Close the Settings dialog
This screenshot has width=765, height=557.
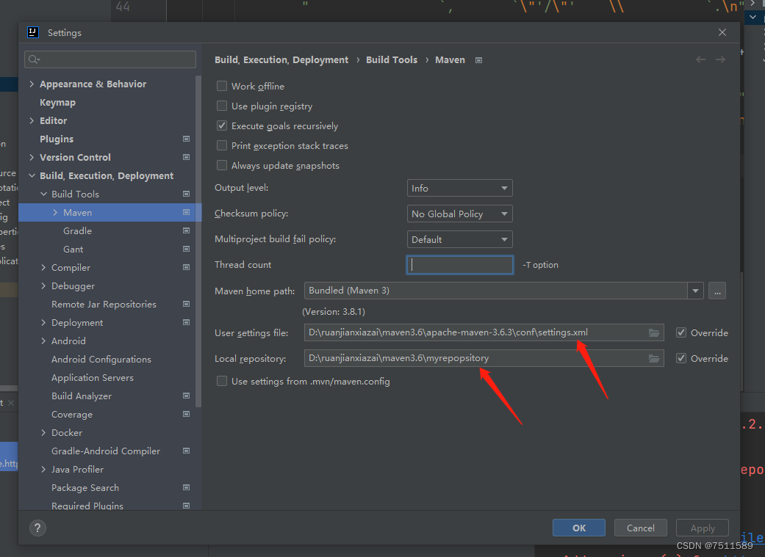coord(722,32)
